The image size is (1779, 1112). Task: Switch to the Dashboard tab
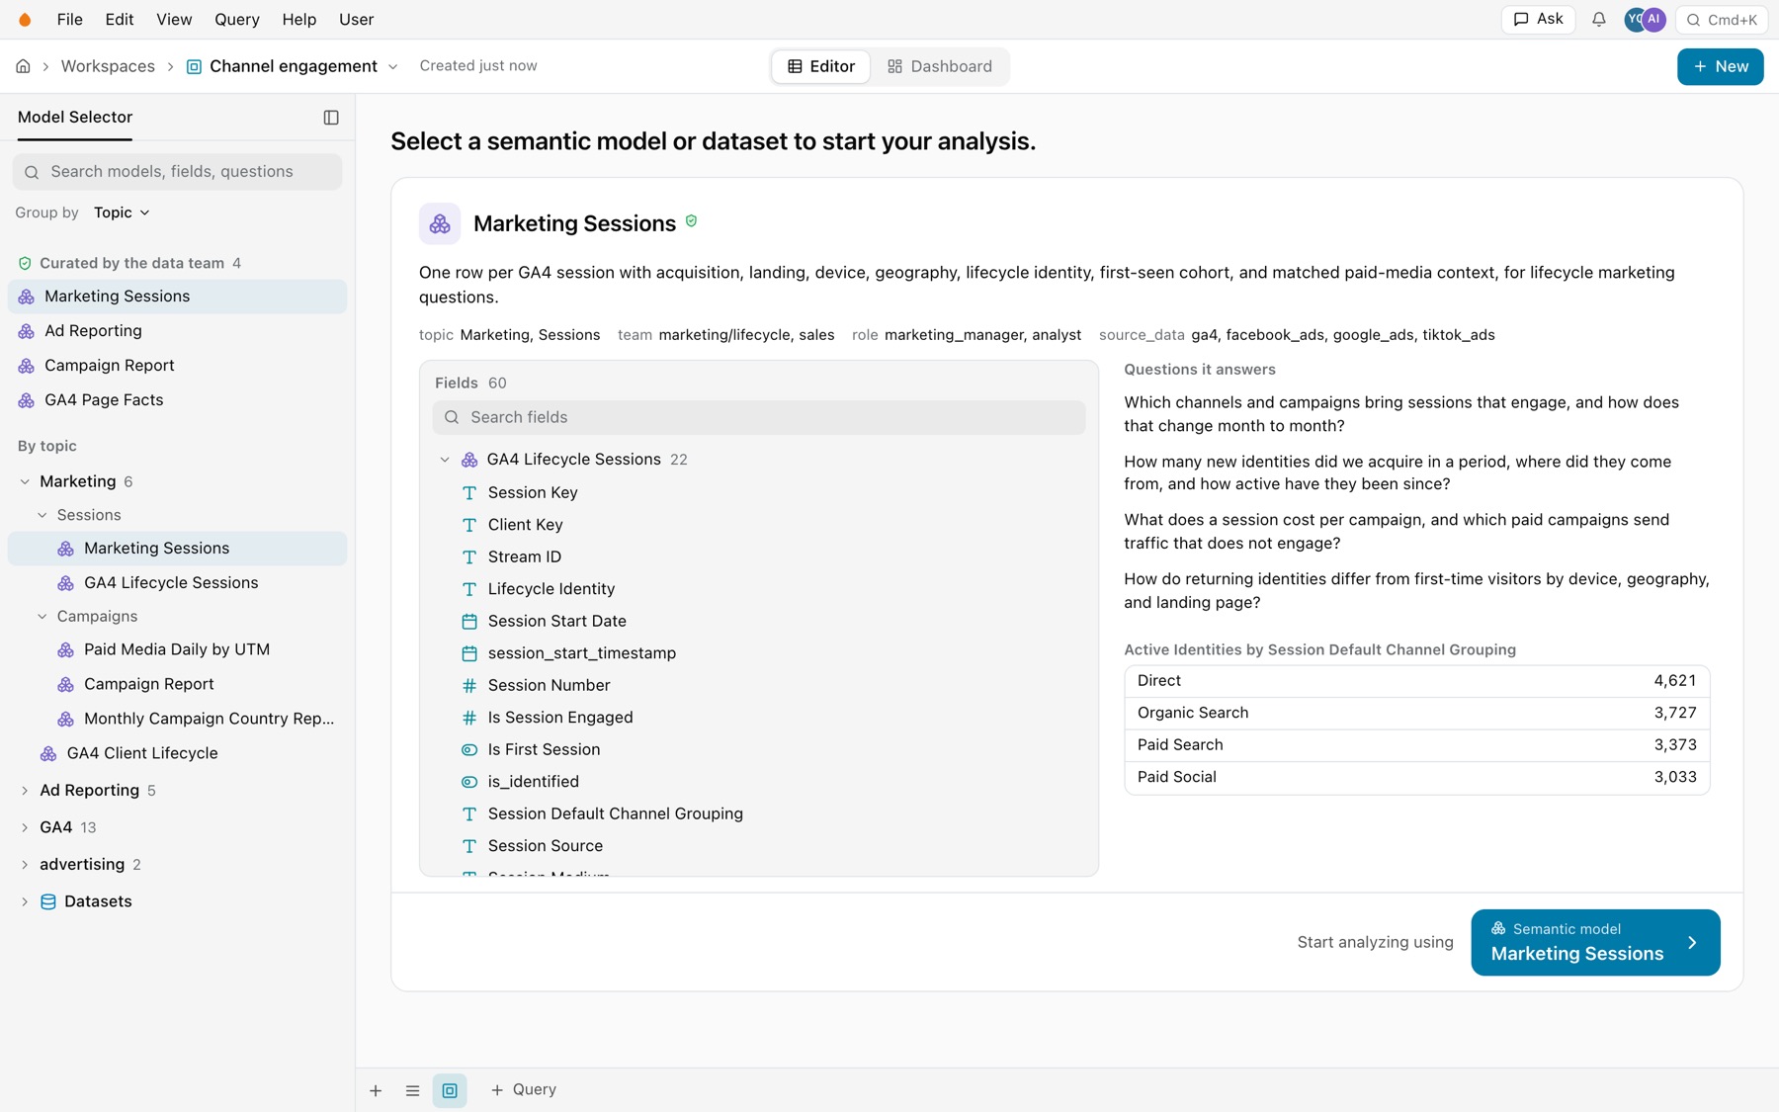(940, 66)
